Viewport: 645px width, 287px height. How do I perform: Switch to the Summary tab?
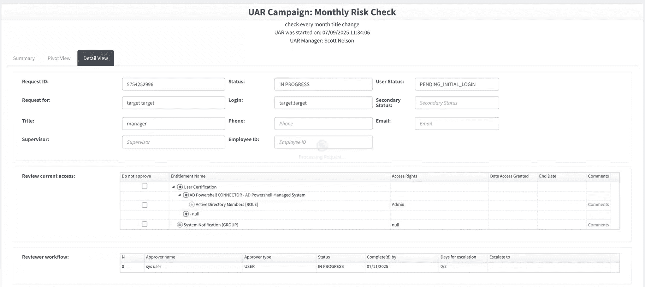pyautogui.click(x=24, y=58)
